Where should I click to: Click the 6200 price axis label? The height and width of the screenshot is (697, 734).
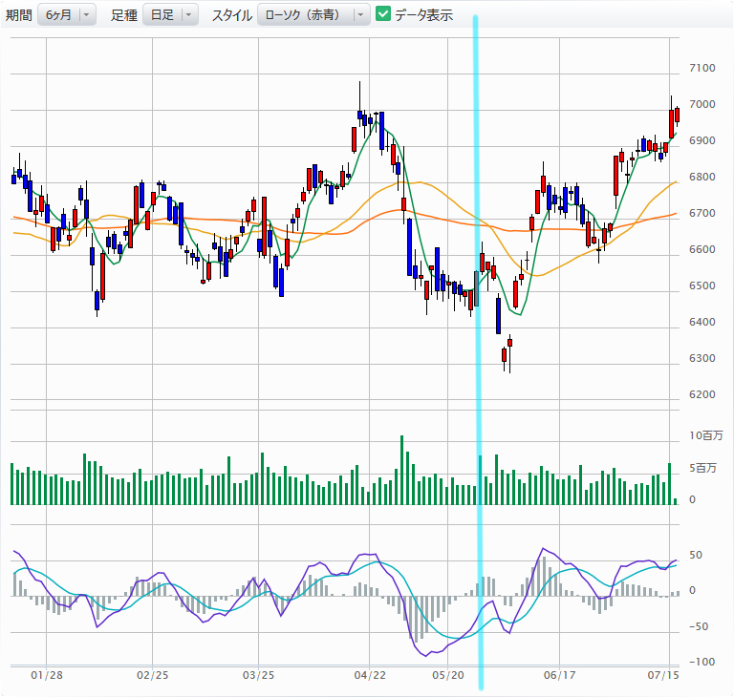[x=702, y=394]
